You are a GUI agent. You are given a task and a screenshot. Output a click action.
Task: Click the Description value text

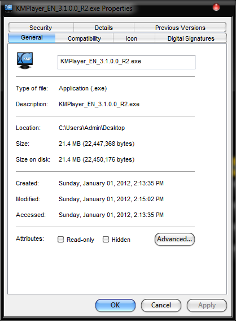click(99, 104)
